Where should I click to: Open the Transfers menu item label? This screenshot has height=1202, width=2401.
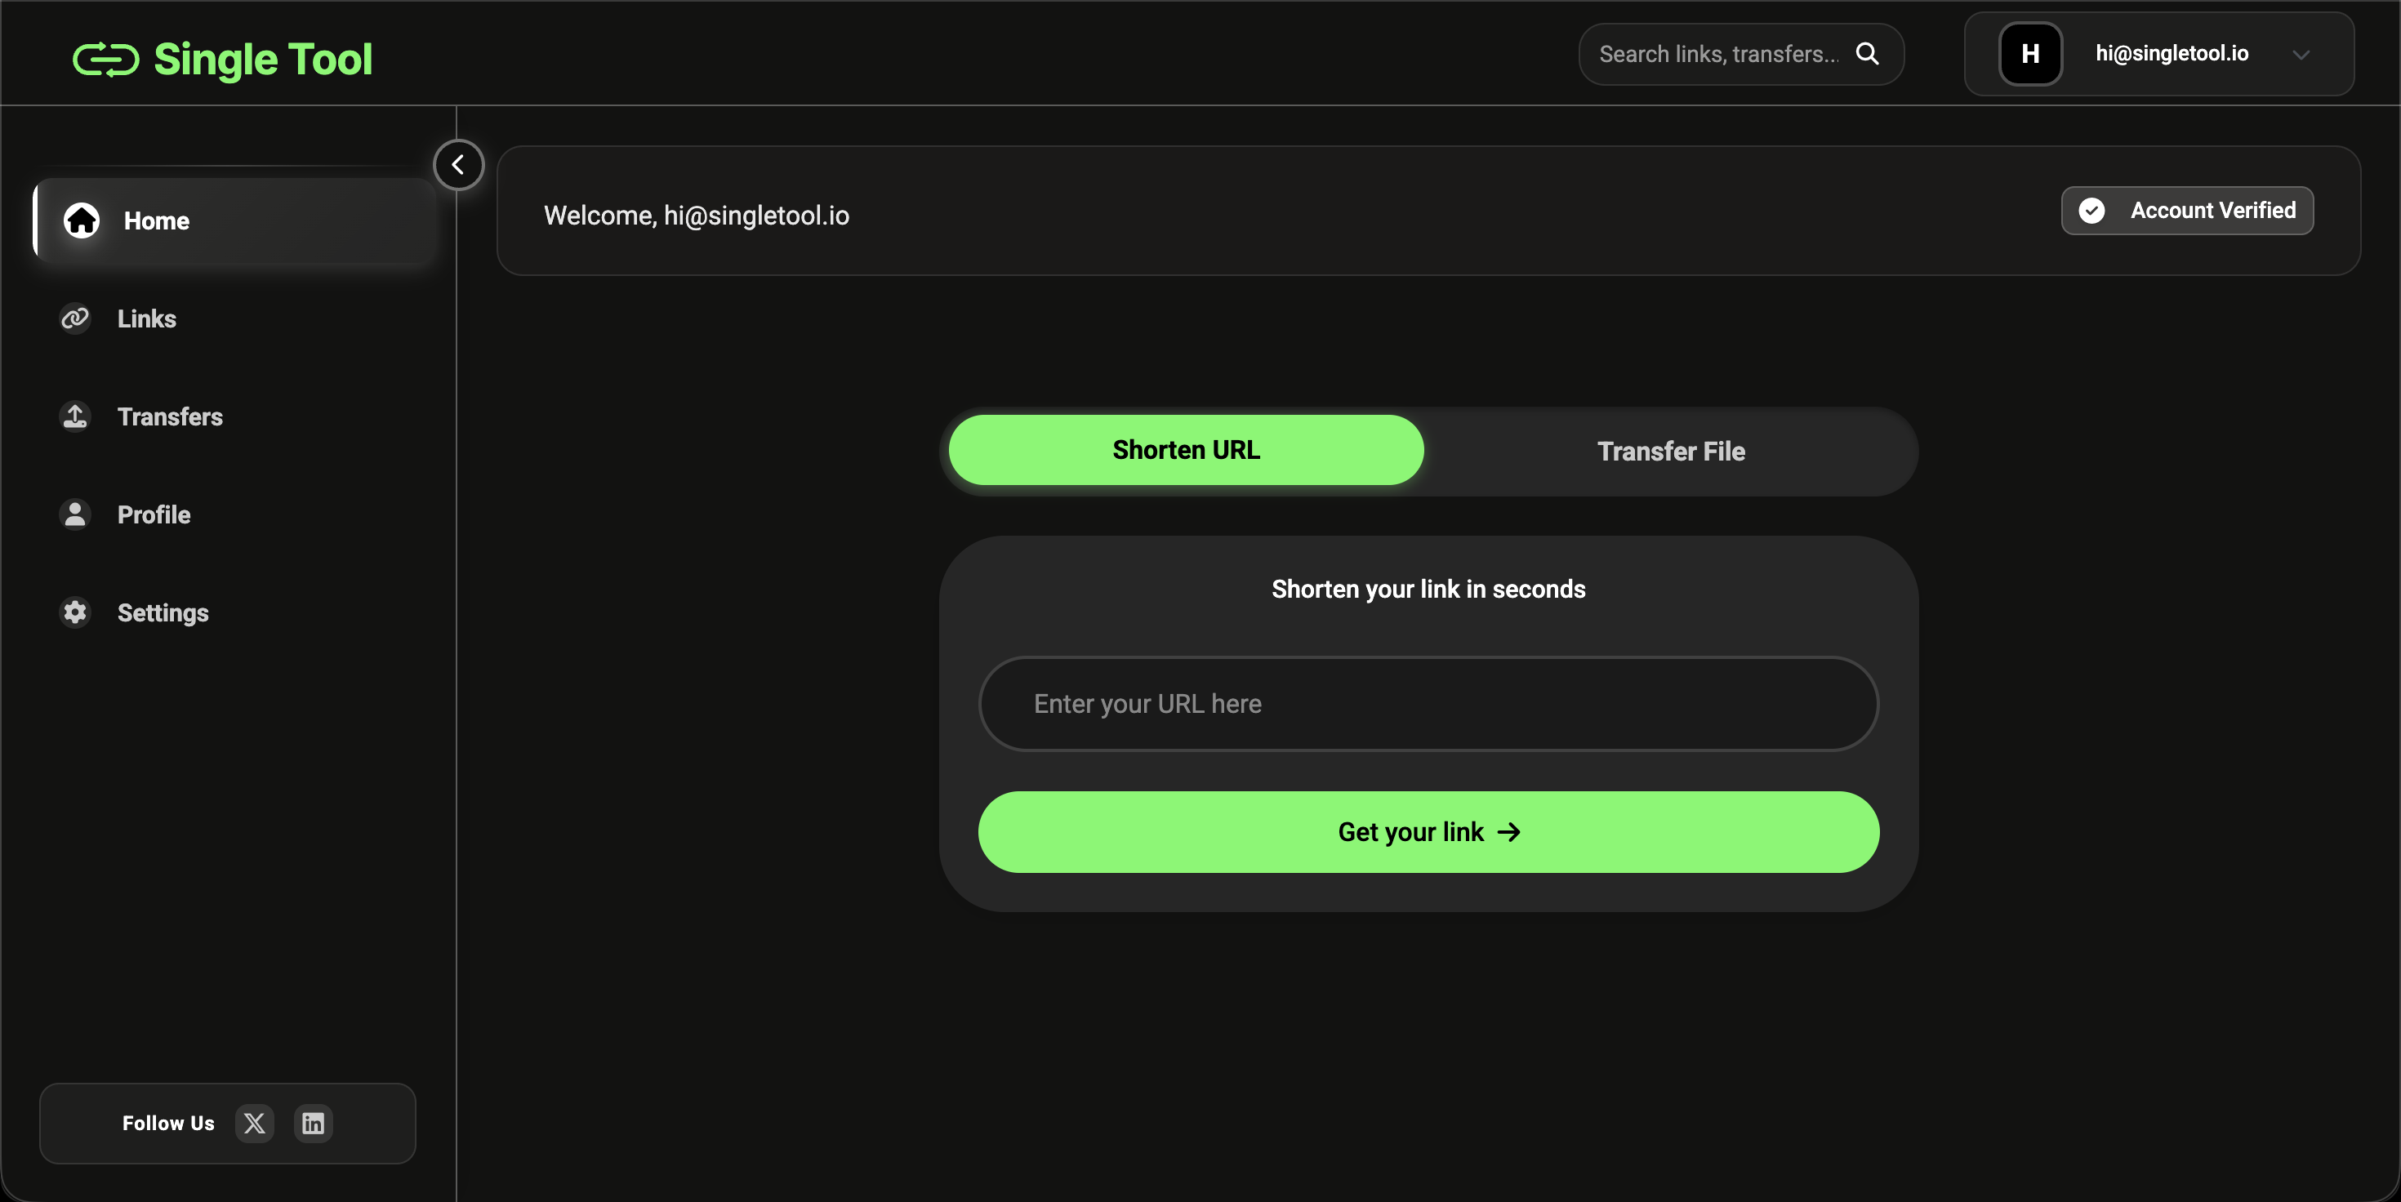170,416
